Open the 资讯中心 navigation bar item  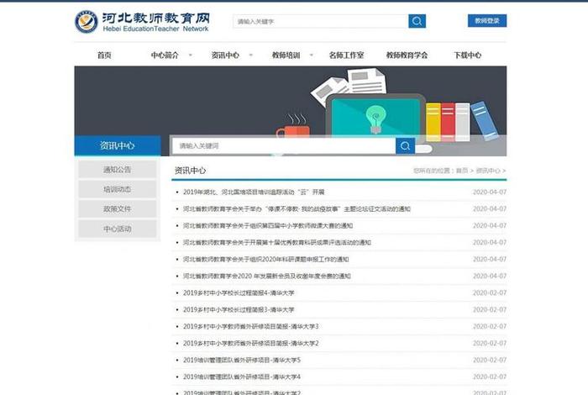tap(225, 55)
